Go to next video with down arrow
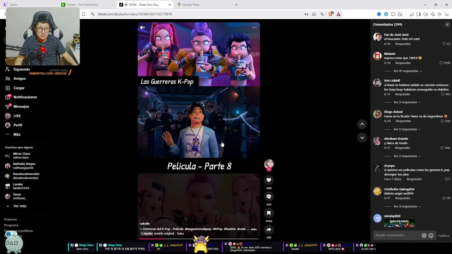This screenshot has width=452, height=254. click(362, 138)
